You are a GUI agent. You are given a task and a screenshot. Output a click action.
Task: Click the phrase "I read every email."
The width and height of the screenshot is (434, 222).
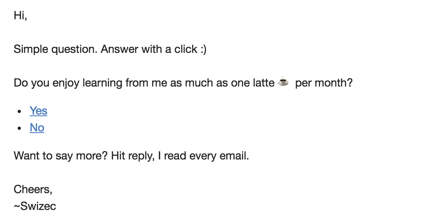(203, 156)
